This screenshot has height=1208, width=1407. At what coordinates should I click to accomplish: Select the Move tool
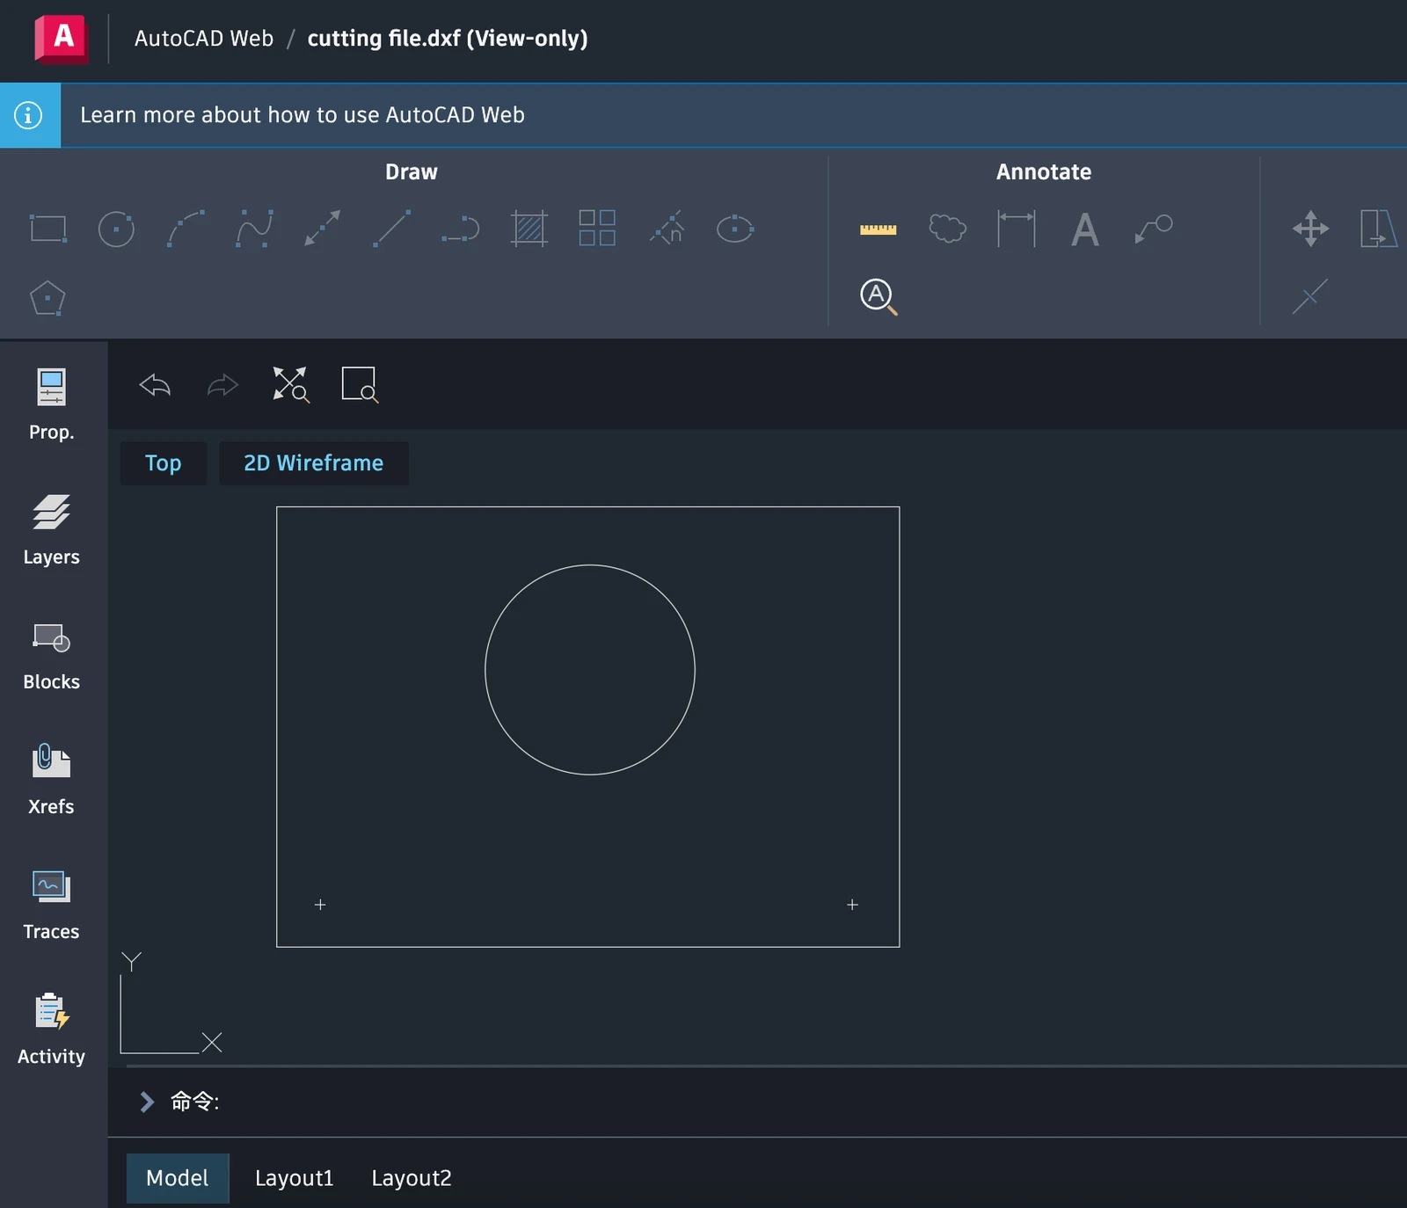pyautogui.click(x=1310, y=229)
